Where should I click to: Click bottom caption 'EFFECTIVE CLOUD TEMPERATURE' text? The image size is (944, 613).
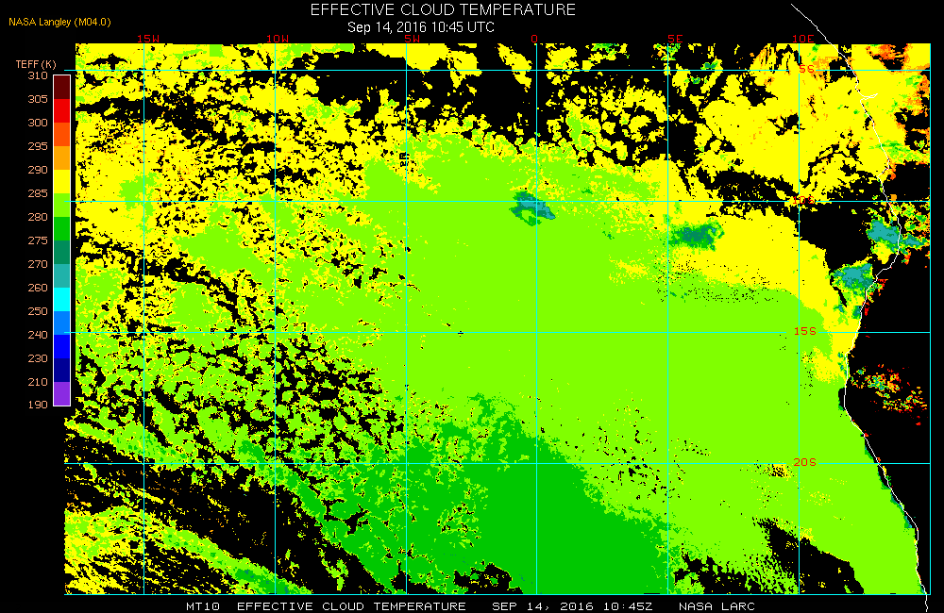pyautogui.click(x=351, y=605)
